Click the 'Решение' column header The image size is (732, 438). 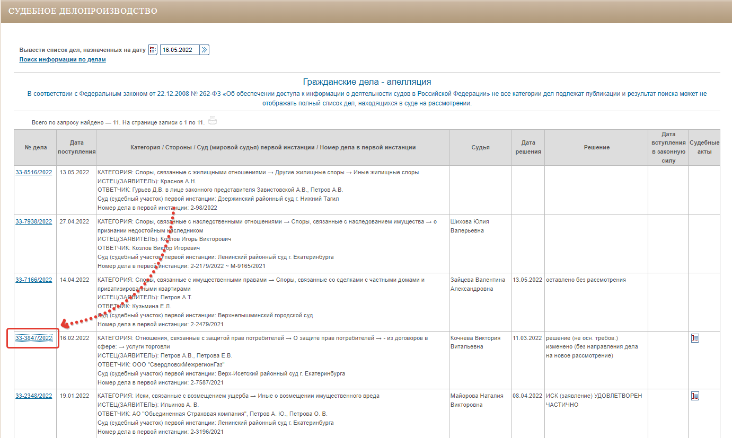tap(597, 147)
